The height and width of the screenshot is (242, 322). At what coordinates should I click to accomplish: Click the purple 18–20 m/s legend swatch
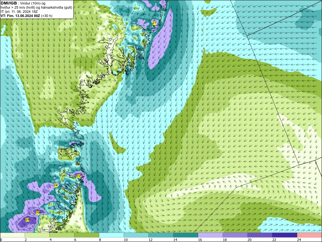point(235,235)
